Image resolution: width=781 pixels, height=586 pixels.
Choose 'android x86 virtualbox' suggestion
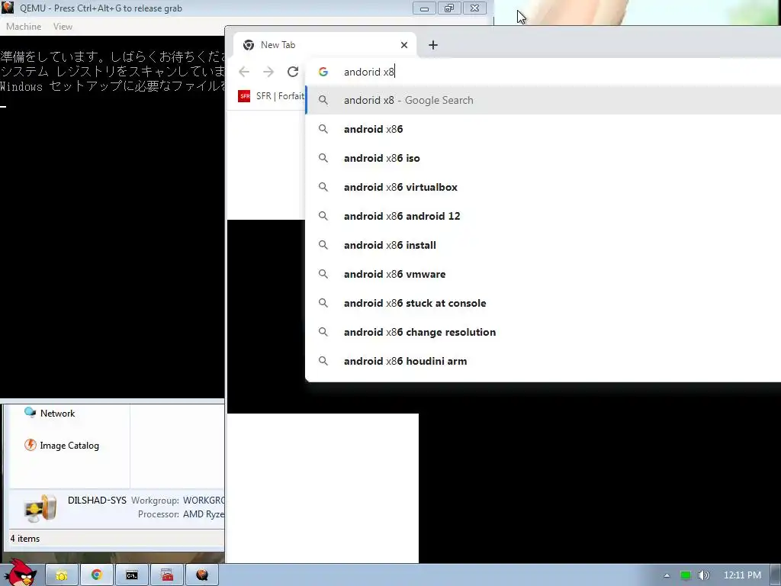click(x=543, y=187)
